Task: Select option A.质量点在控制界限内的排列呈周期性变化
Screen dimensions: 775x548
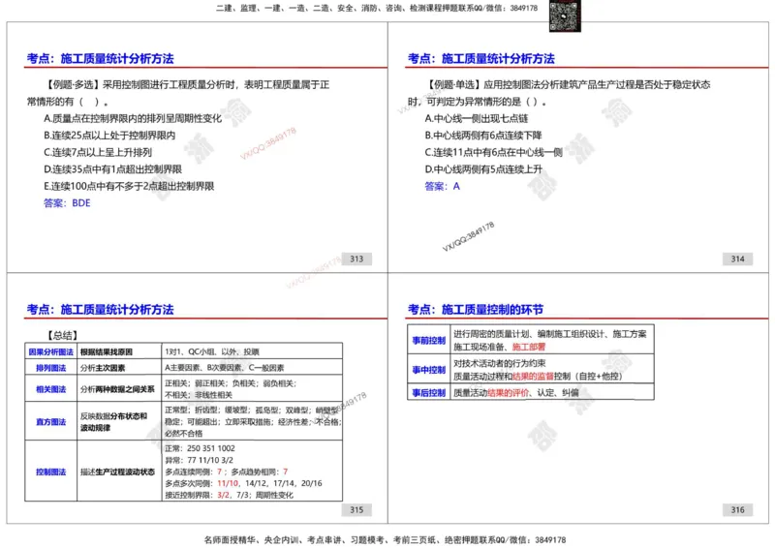Action: 133,118
